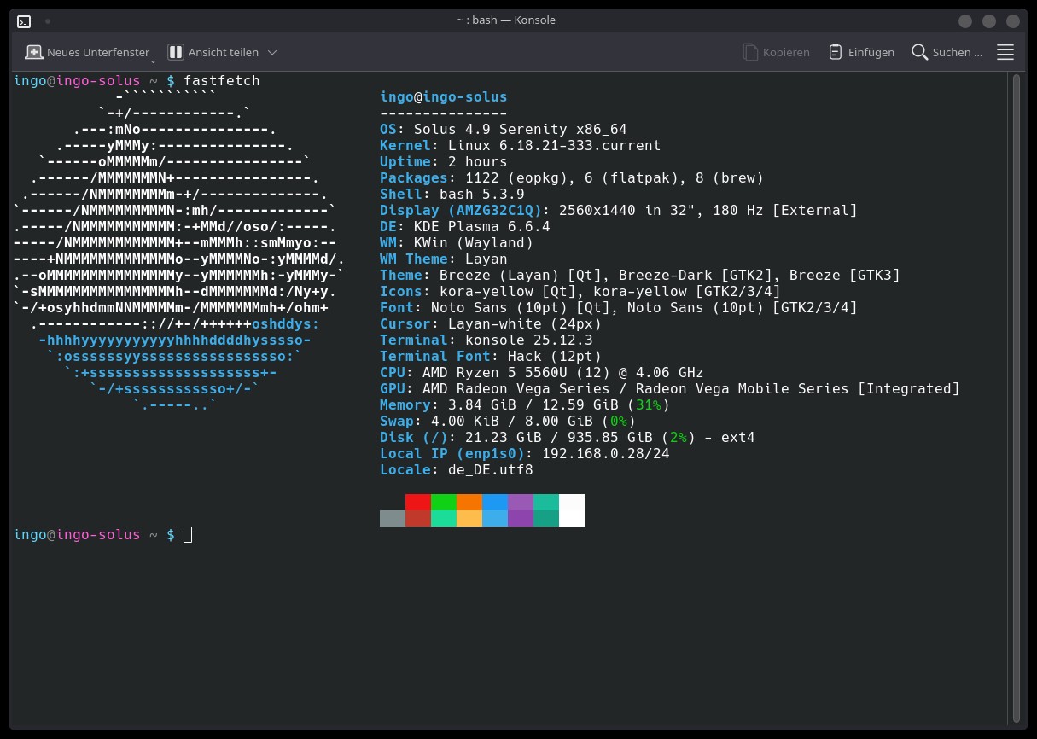Click the Einfügen label
Viewport: 1037px width, 739px height.
[871, 52]
